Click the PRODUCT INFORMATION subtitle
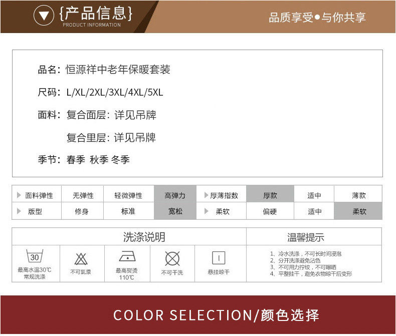396x336 pixels. [x=92, y=25]
